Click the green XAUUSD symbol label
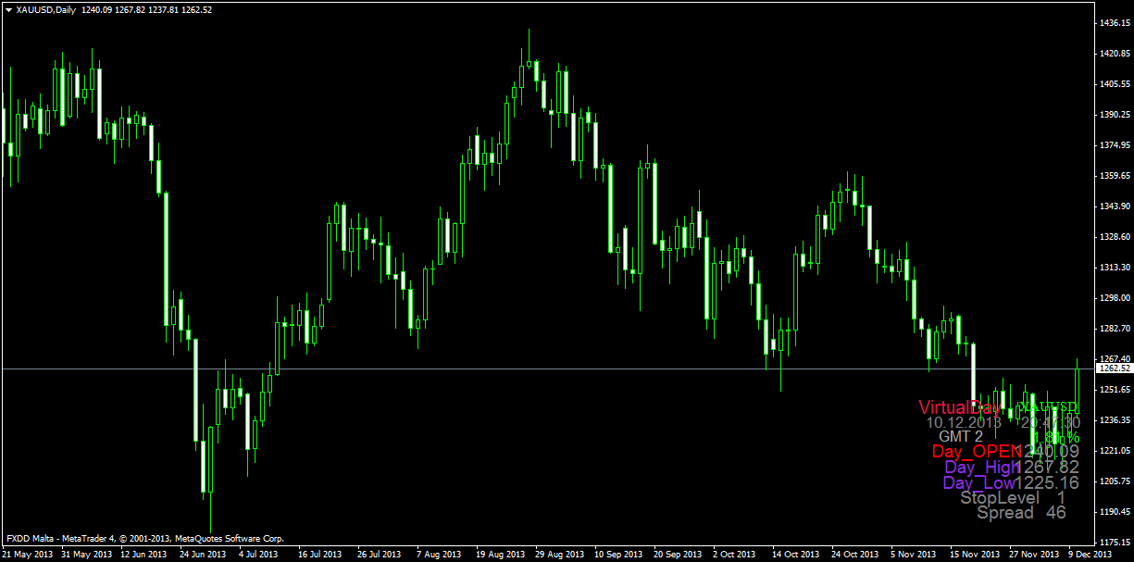Image resolution: width=1134 pixels, height=562 pixels. [1048, 407]
